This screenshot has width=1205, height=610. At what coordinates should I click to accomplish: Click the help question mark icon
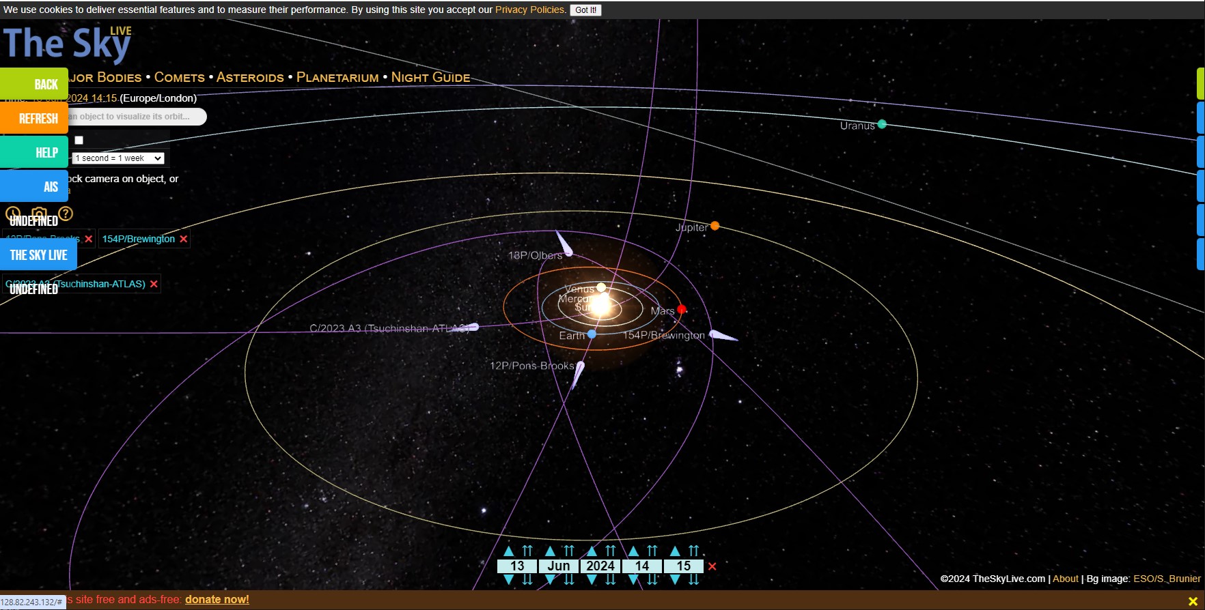66,214
